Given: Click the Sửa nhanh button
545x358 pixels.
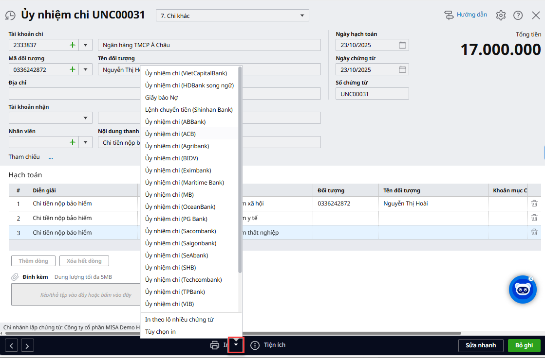Looking at the screenshot, I should (x=480, y=345).
